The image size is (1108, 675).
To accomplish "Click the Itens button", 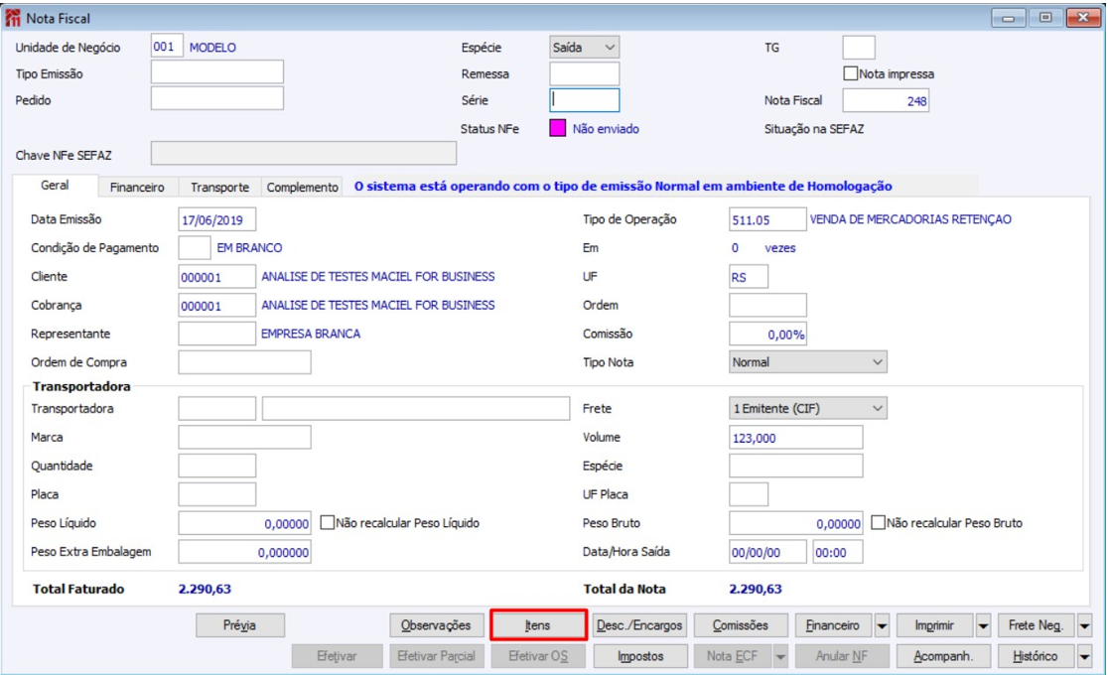I will click(538, 625).
